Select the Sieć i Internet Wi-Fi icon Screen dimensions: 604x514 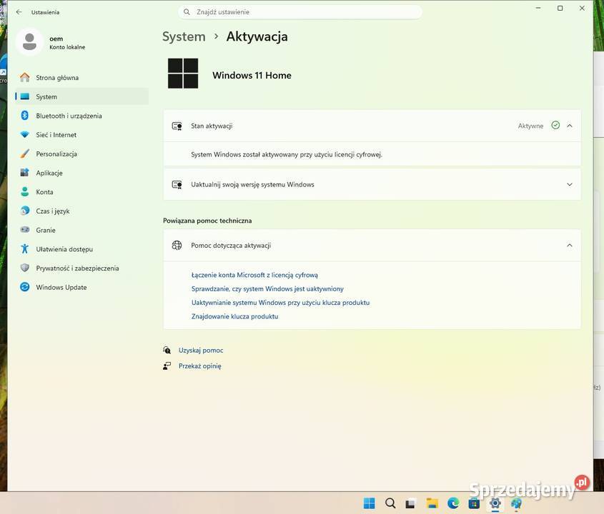pos(24,135)
